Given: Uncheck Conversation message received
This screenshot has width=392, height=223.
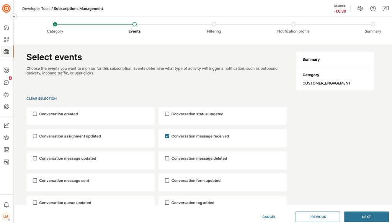Looking at the screenshot, I should click(167, 136).
